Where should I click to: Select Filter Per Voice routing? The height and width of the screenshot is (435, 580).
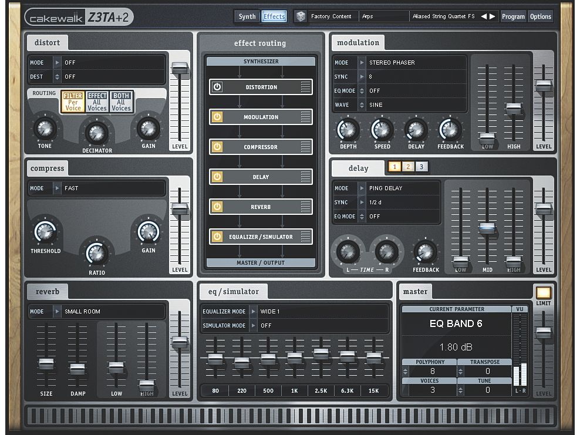click(x=73, y=102)
